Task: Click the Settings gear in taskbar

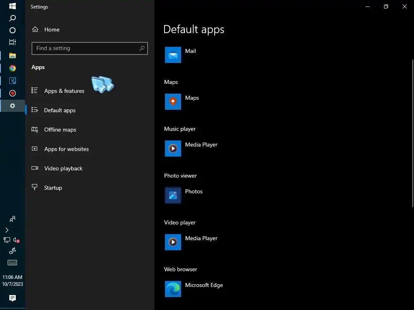Action: tap(13, 106)
